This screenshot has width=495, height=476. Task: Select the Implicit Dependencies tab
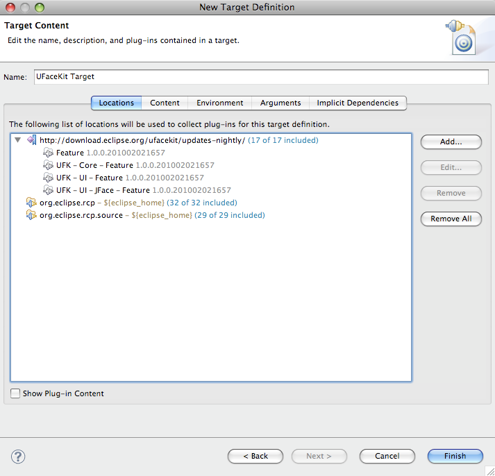point(358,103)
